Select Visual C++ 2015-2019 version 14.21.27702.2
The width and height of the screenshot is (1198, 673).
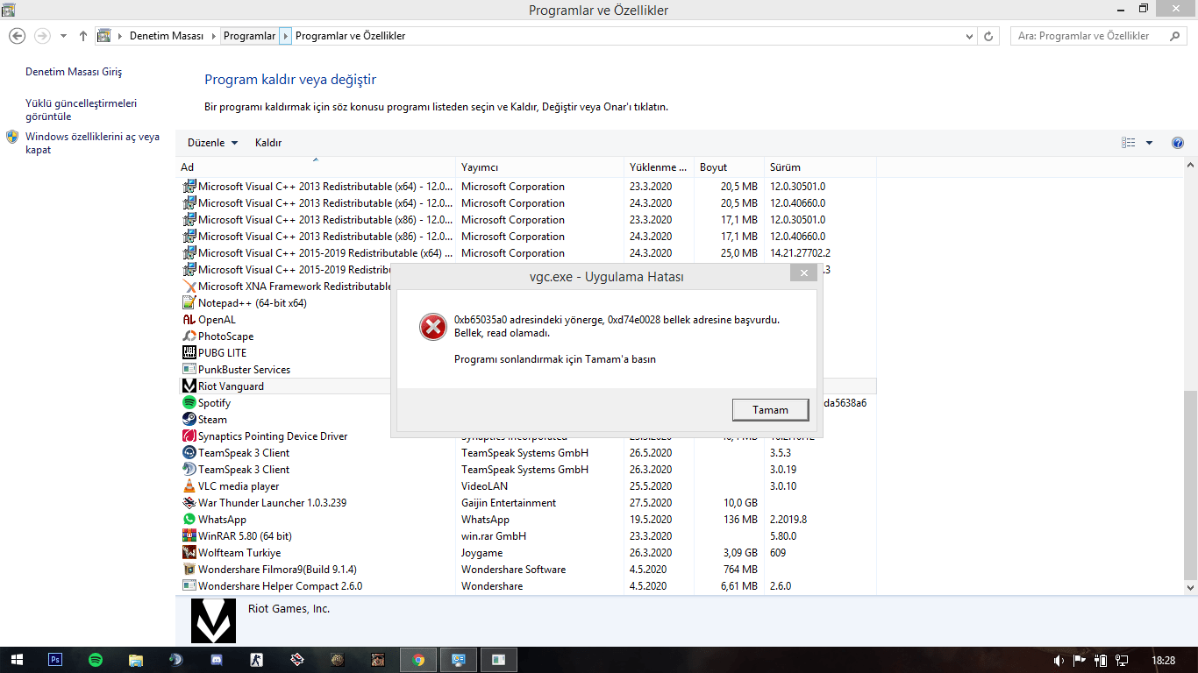526,253
